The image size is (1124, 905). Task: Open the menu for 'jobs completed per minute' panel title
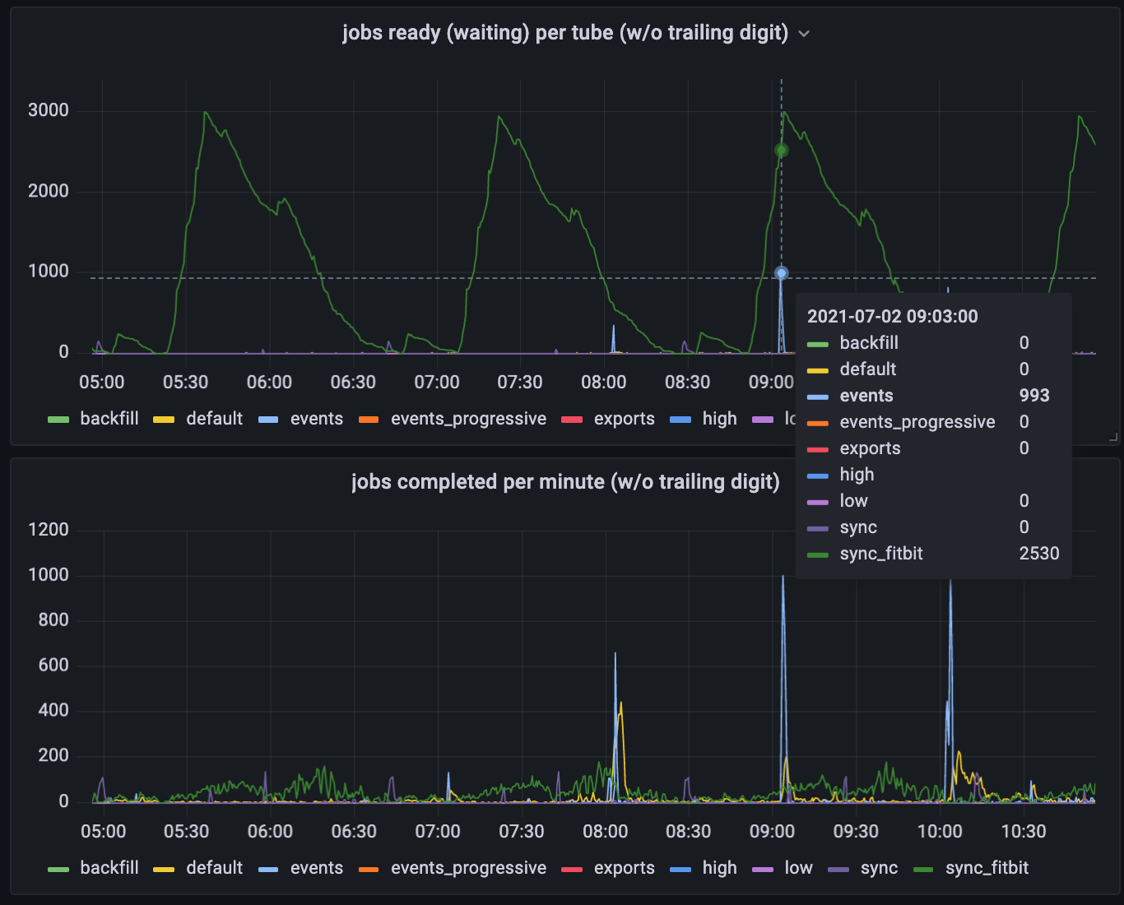[566, 482]
